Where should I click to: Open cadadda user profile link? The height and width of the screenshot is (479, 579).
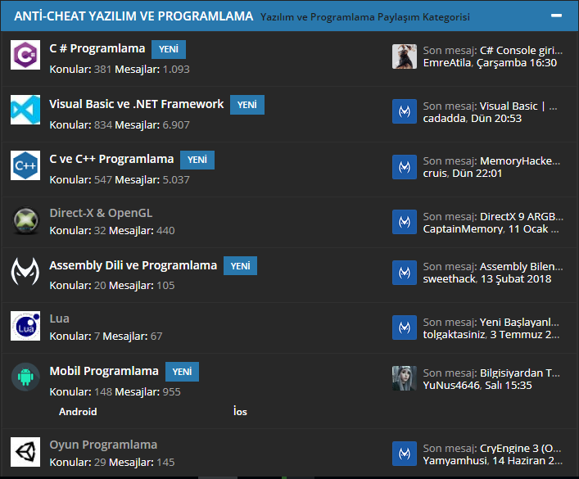click(x=444, y=119)
